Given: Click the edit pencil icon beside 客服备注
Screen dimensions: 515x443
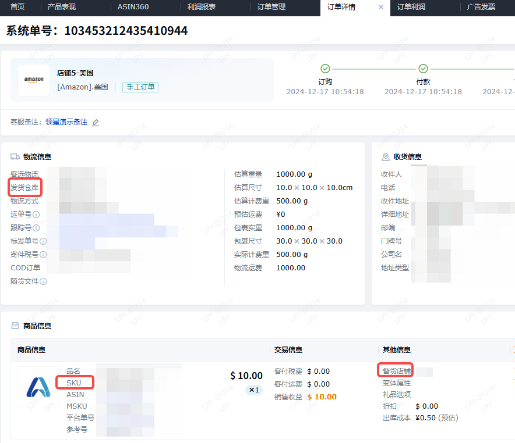Looking at the screenshot, I should (96, 123).
